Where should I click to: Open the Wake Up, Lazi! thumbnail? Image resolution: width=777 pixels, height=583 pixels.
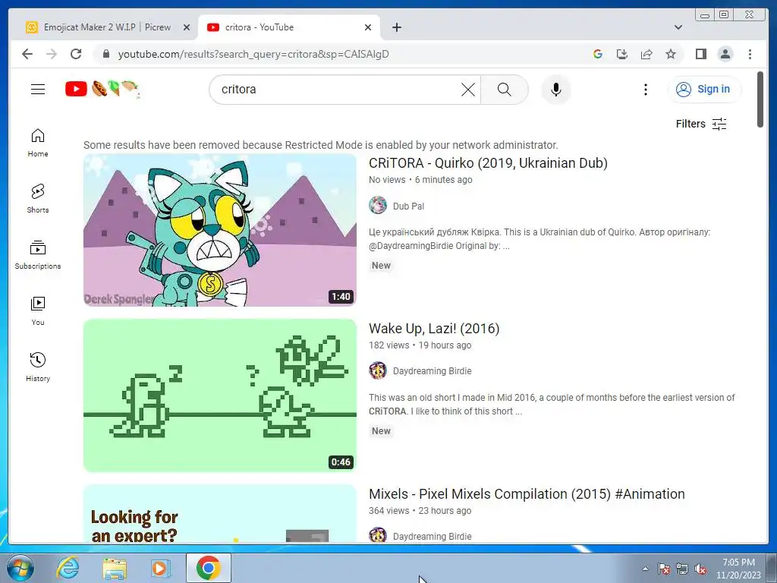219,395
